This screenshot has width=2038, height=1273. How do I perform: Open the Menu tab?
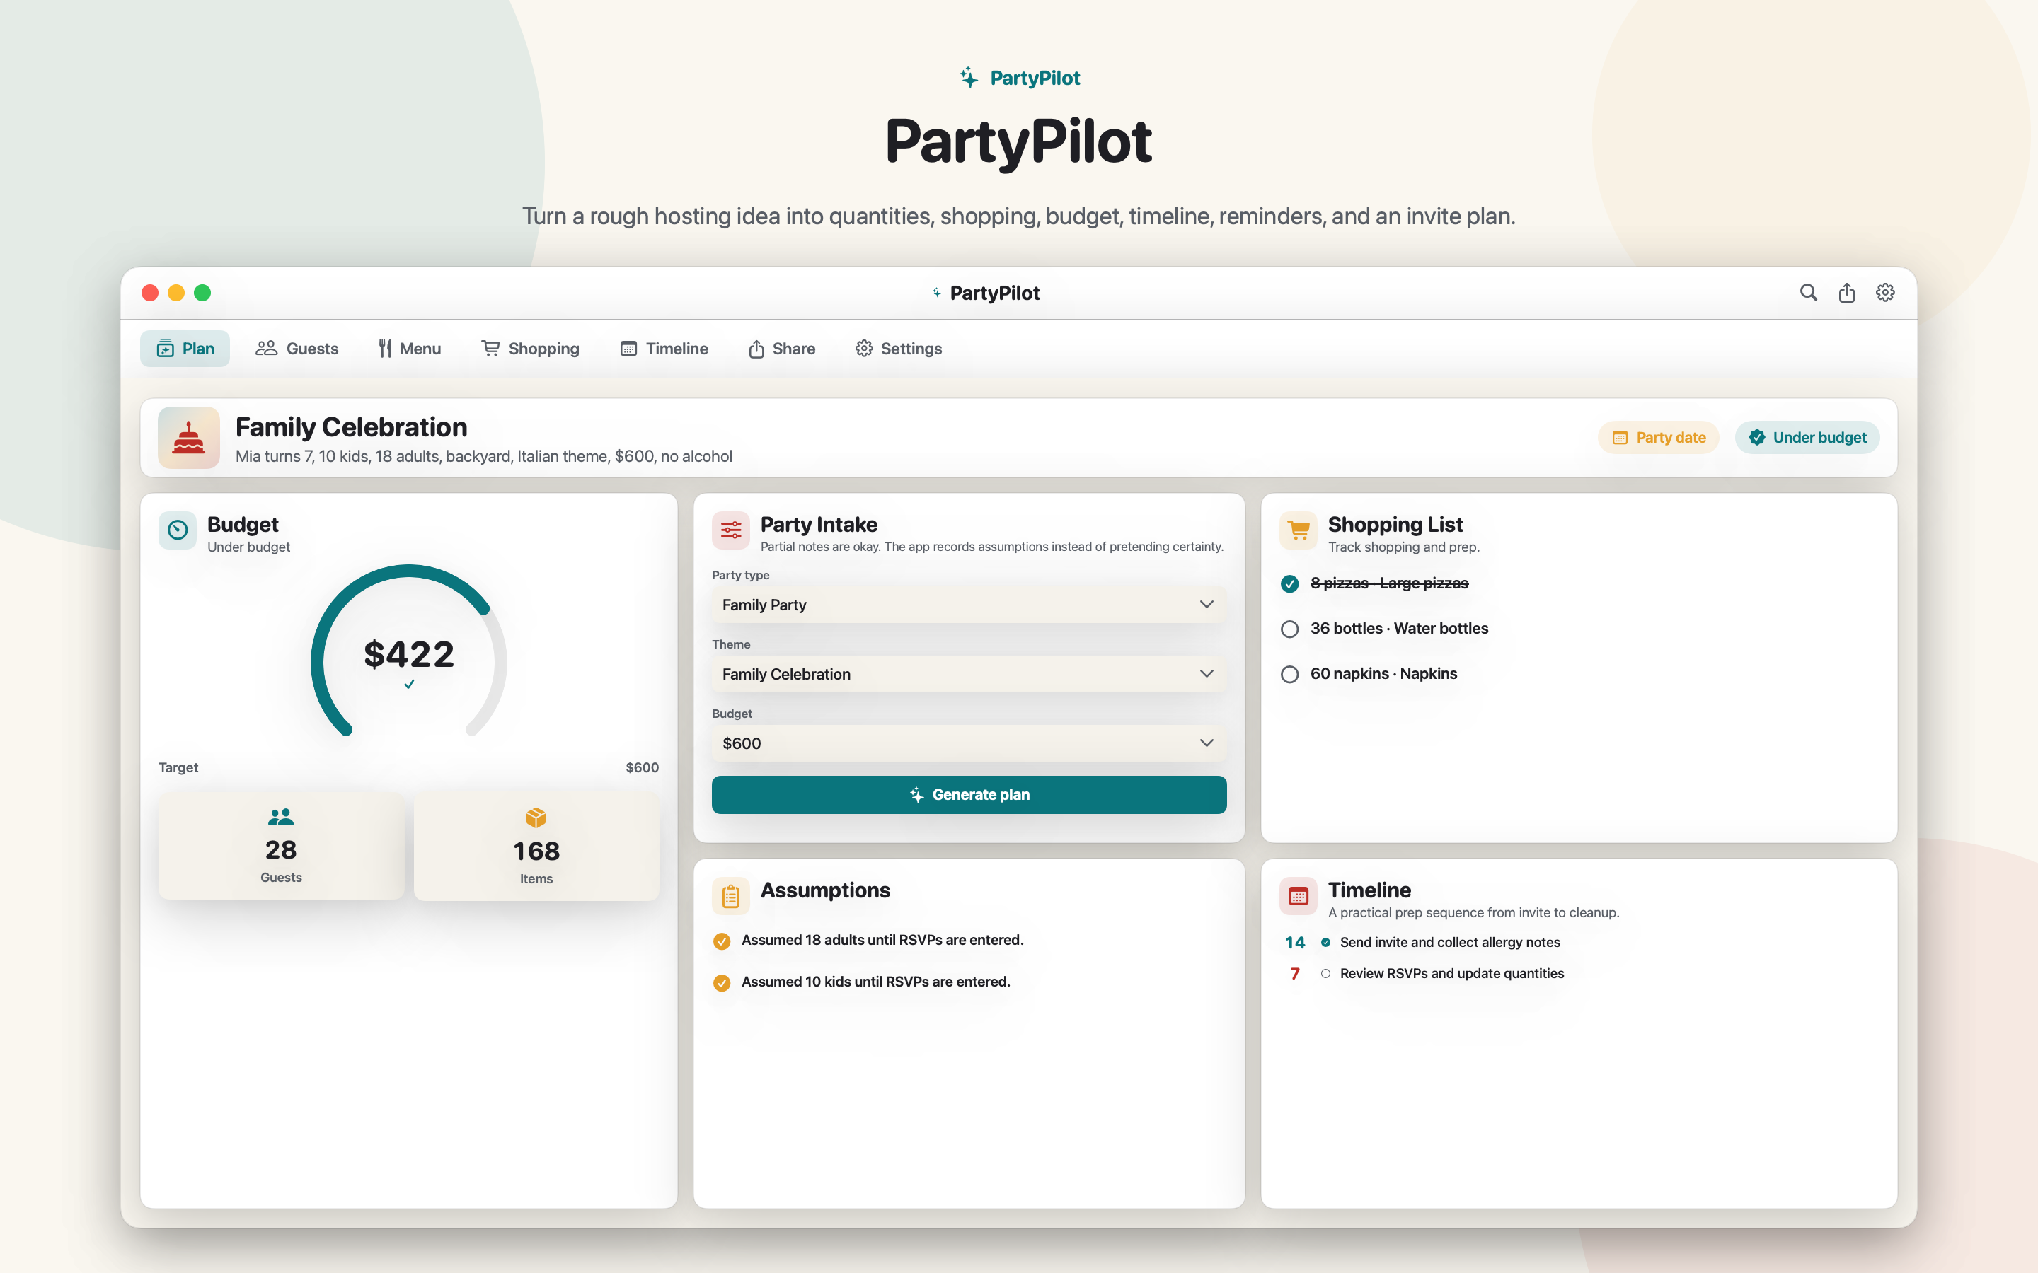[x=409, y=349]
